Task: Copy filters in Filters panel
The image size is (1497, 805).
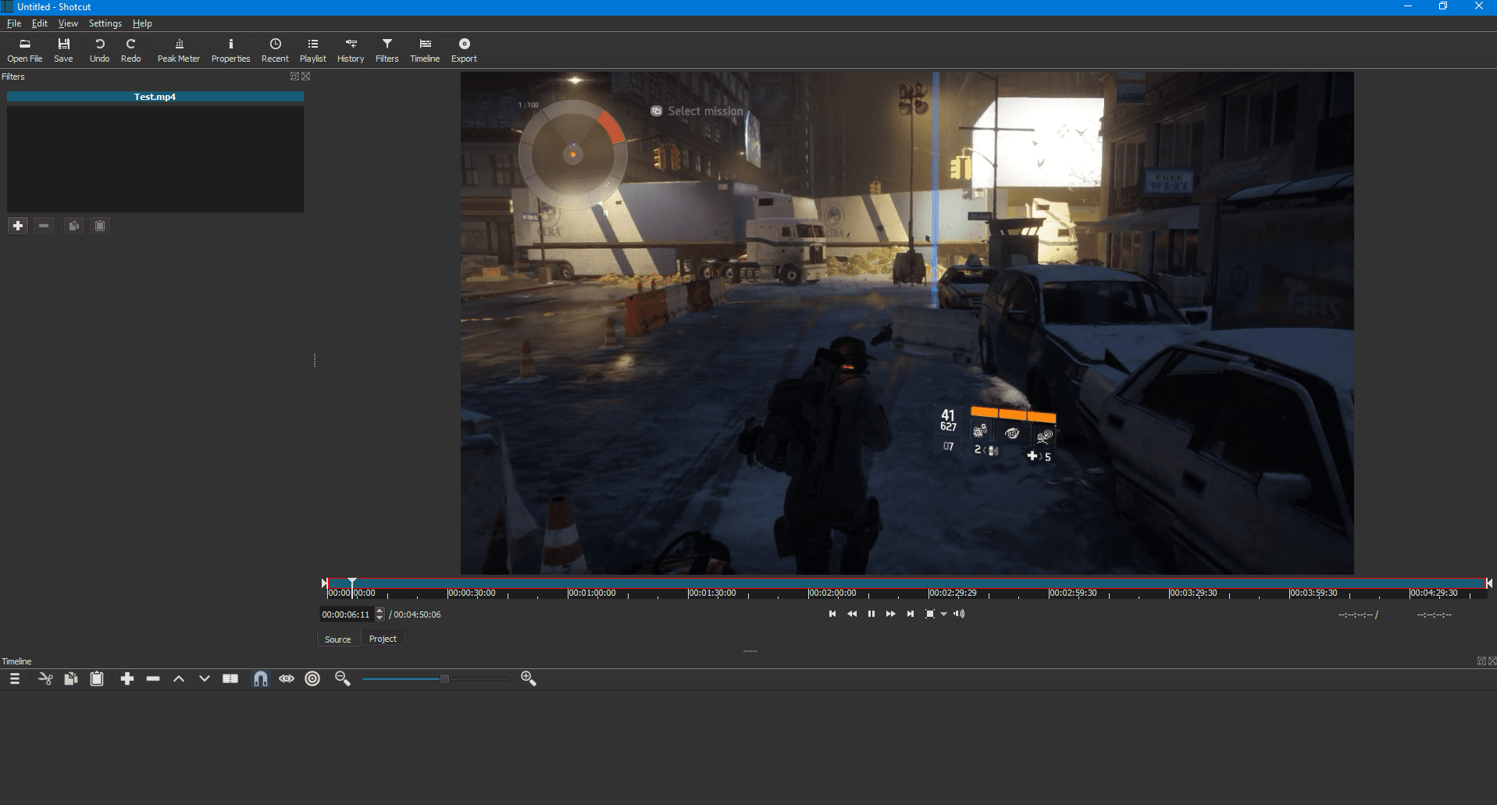Action: point(74,226)
